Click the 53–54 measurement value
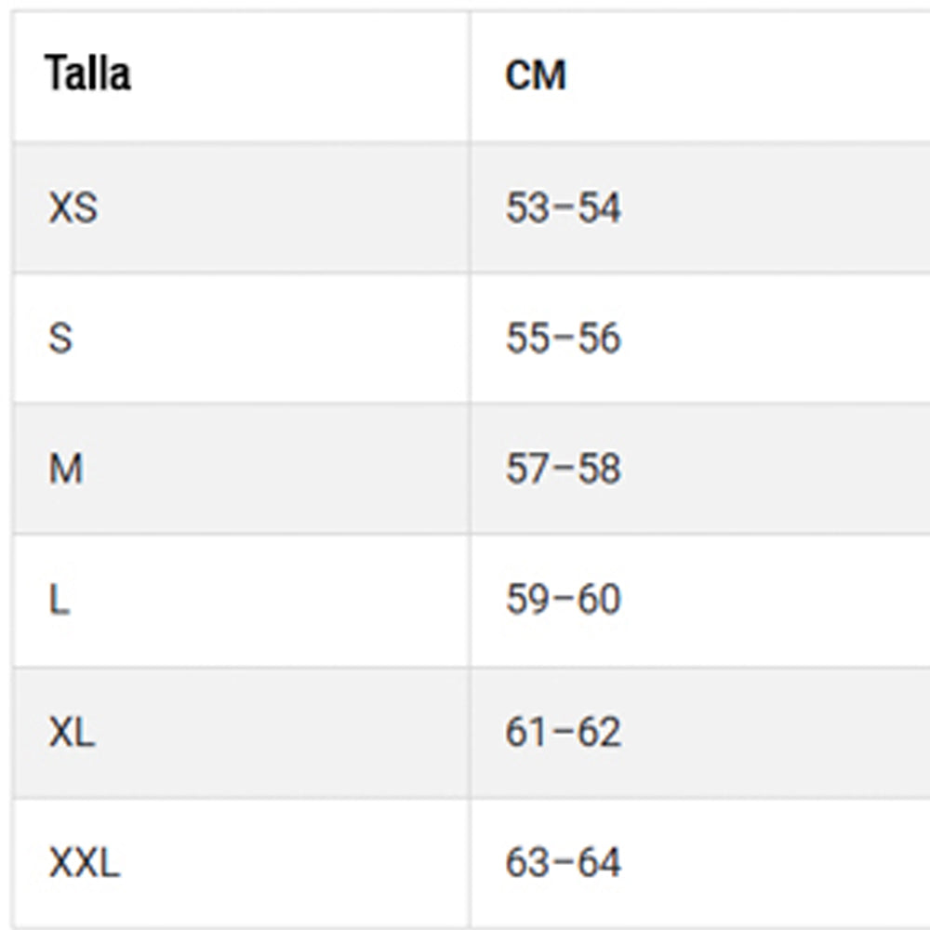Viewport: 930px width, 930px height. (x=563, y=207)
